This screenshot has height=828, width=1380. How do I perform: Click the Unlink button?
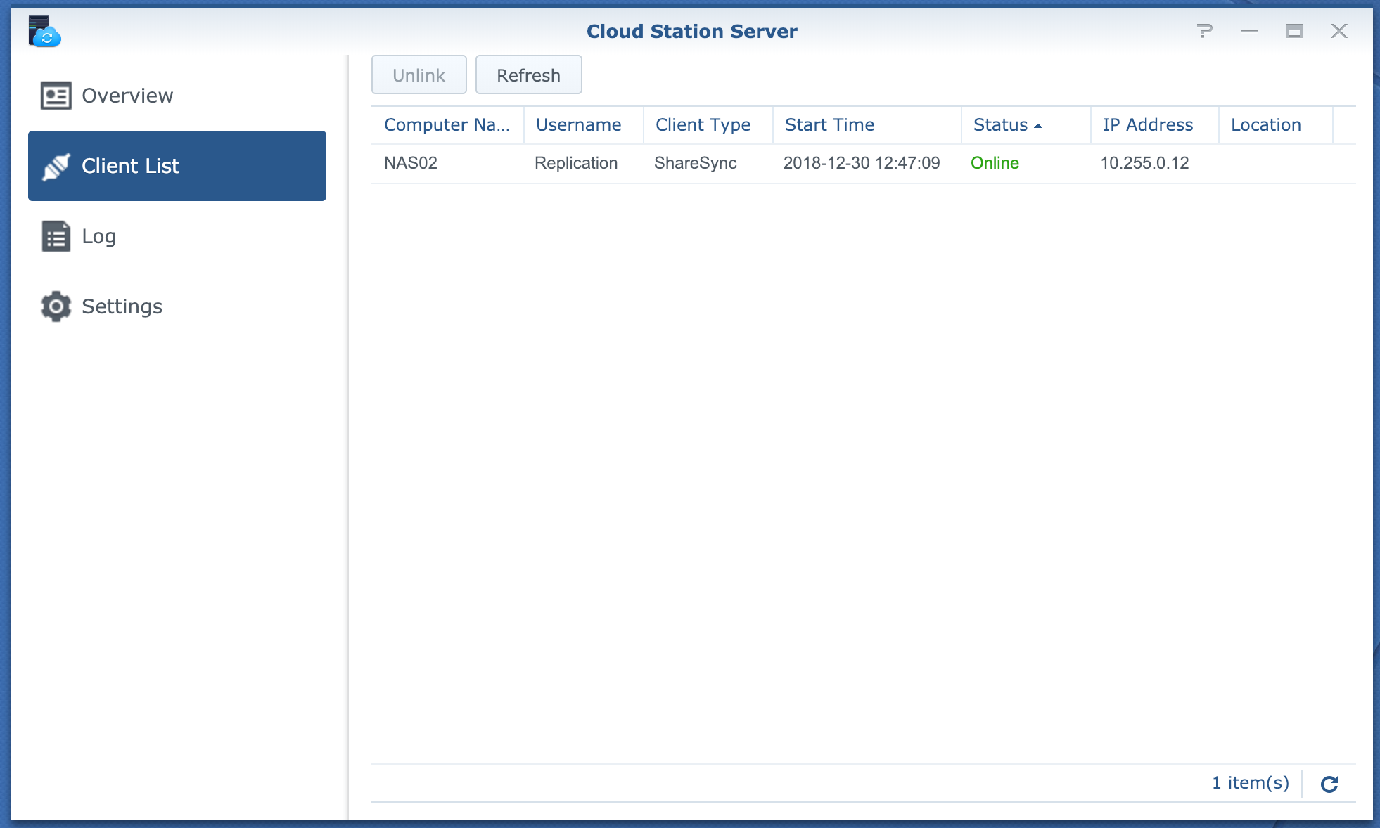point(419,75)
